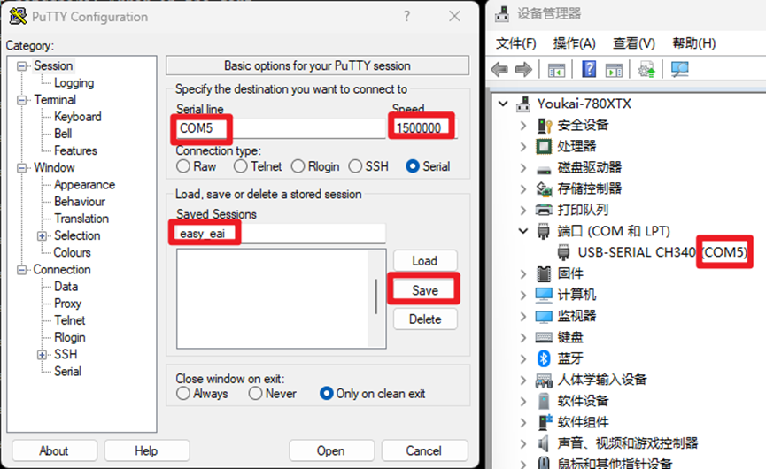This screenshot has height=469, width=766.
Task: Select Rlogin connection type
Action: tap(298, 166)
